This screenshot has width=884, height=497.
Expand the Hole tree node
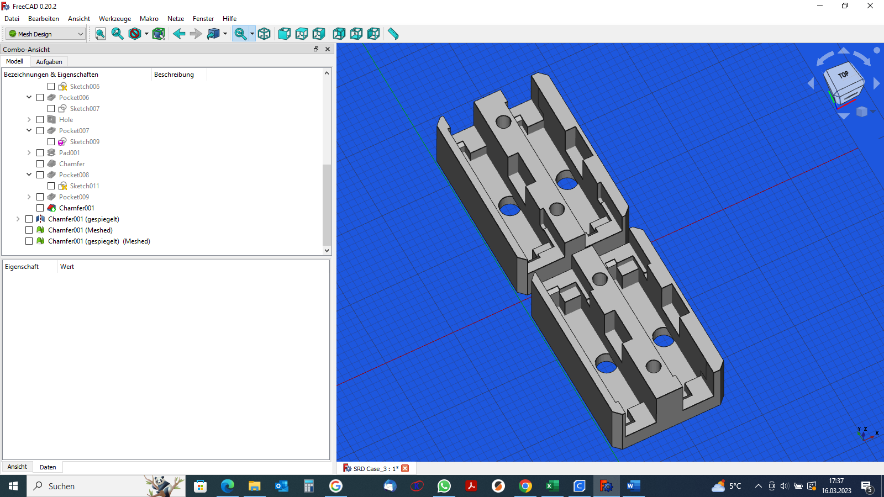pos(29,119)
